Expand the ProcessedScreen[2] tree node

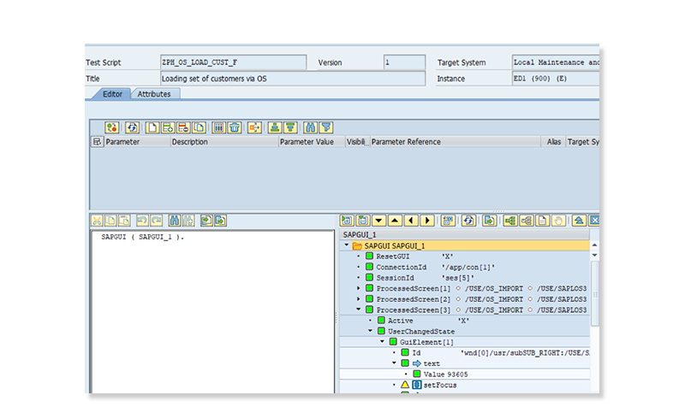(359, 299)
